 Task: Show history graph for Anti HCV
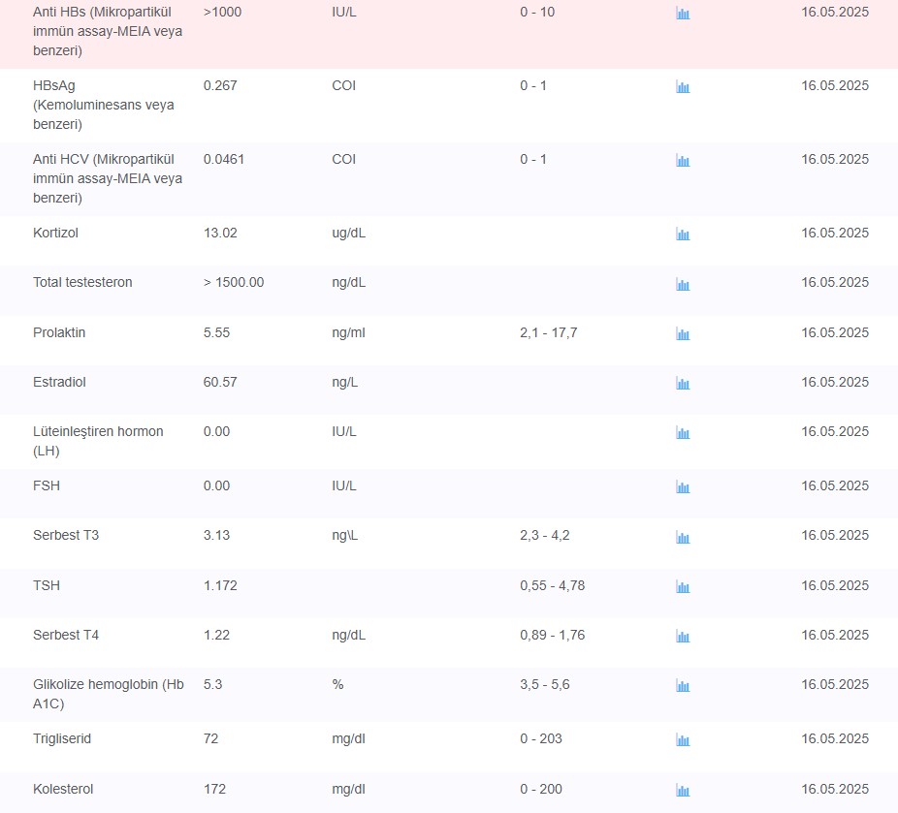tap(683, 161)
